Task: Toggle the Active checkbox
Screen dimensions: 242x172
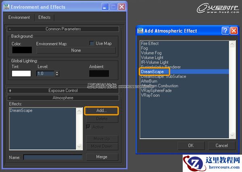Action: 88,127
